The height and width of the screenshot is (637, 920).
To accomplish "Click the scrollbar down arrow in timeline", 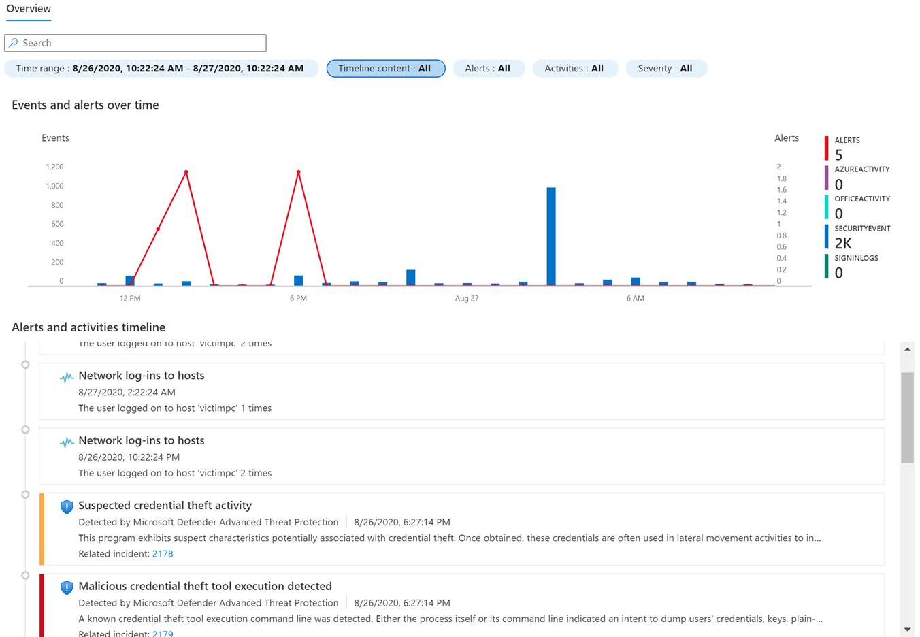I will pos(907,630).
